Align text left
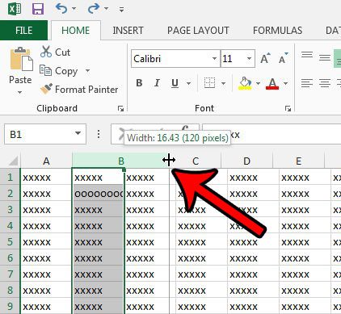This screenshot has height=314, width=341. click(x=307, y=83)
